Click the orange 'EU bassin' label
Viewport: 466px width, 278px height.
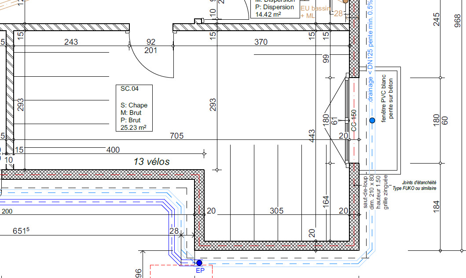(x=316, y=8)
